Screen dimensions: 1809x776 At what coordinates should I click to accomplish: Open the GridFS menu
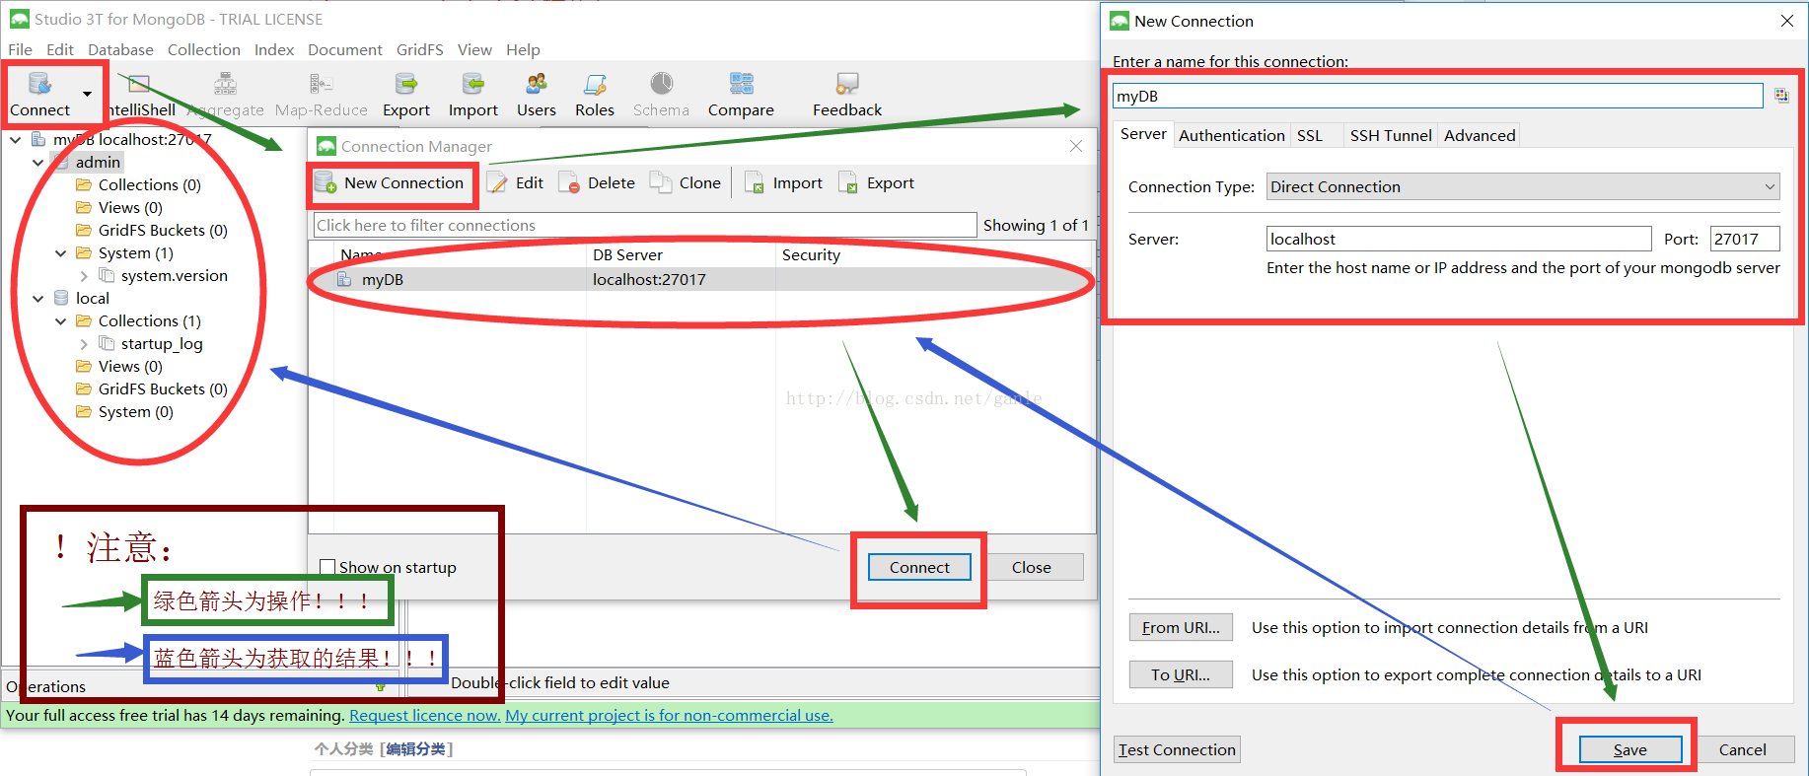click(420, 49)
